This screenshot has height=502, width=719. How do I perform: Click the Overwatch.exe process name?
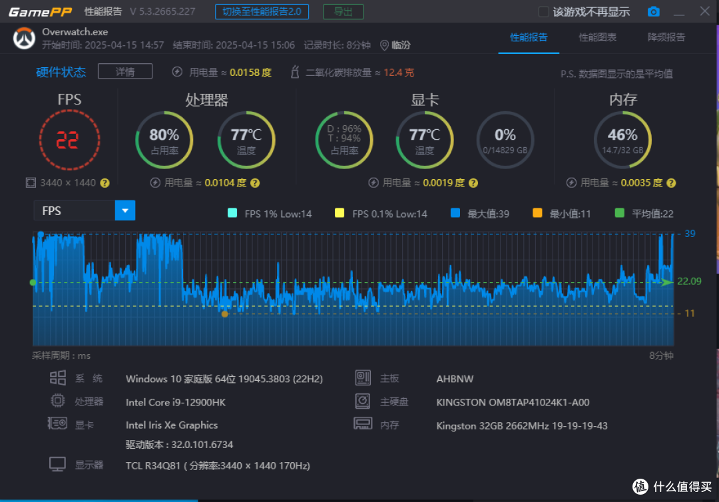pyautogui.click(x=75, y=32)
